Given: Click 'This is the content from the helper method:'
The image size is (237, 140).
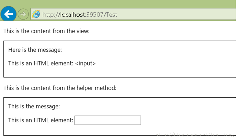Looking at the screenshot, I should click(60, 88).
